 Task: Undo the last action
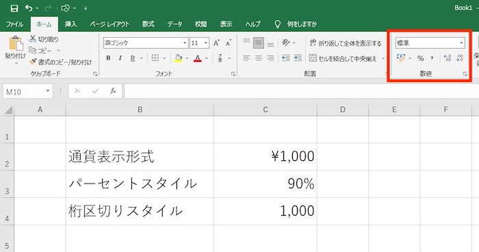click(x=29, y=8)
